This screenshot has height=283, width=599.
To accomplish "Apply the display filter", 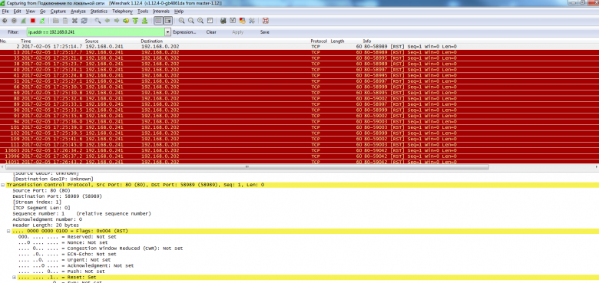I will click(x=237, y=32).
